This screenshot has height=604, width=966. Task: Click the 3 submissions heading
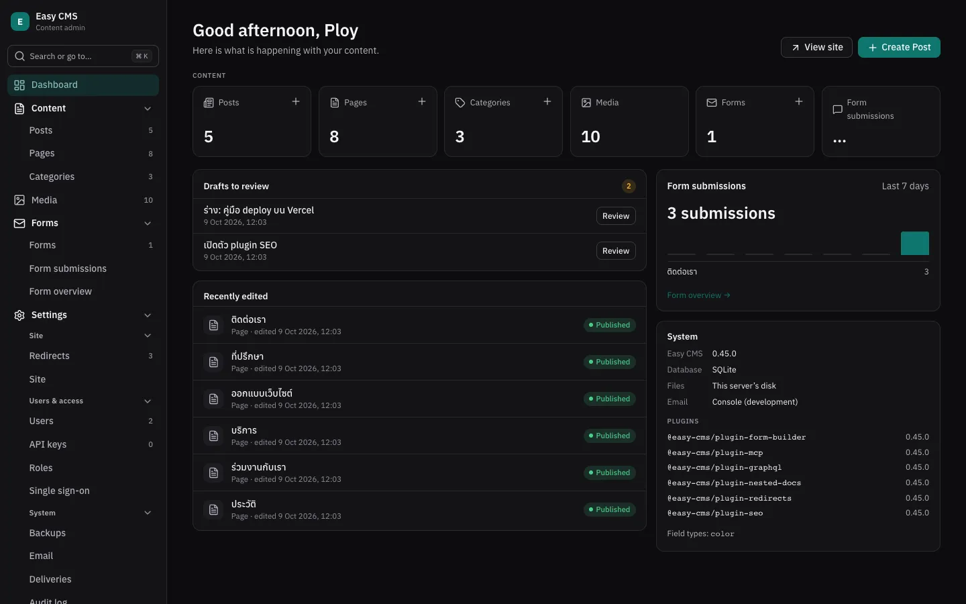(x=721, y=213)
